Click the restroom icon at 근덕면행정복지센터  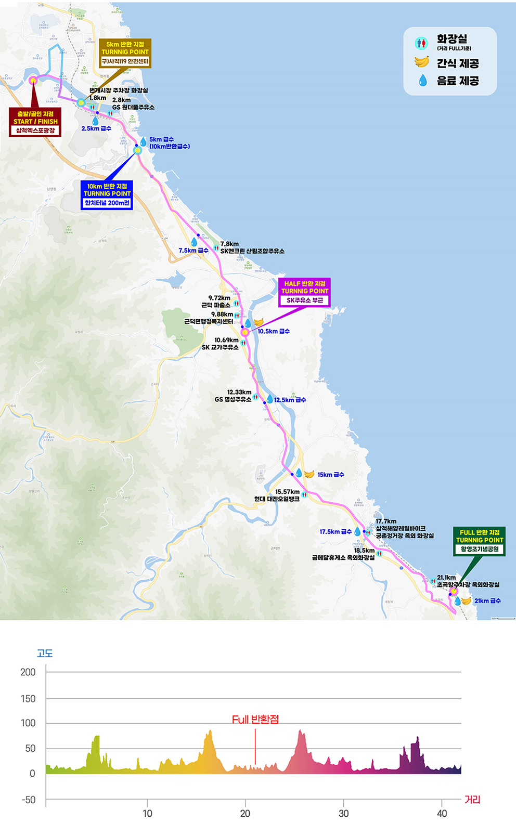(x=237, y=316)
